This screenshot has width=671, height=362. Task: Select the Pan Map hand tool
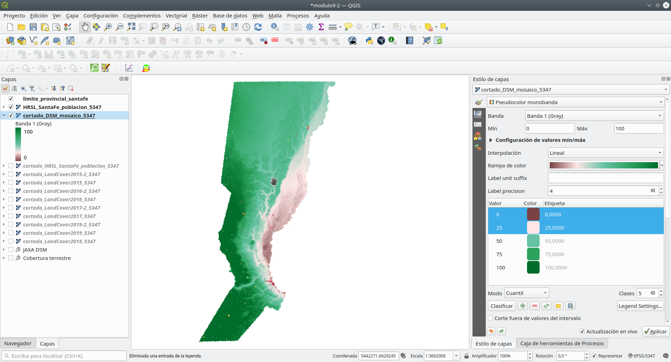tap(85, 27)
